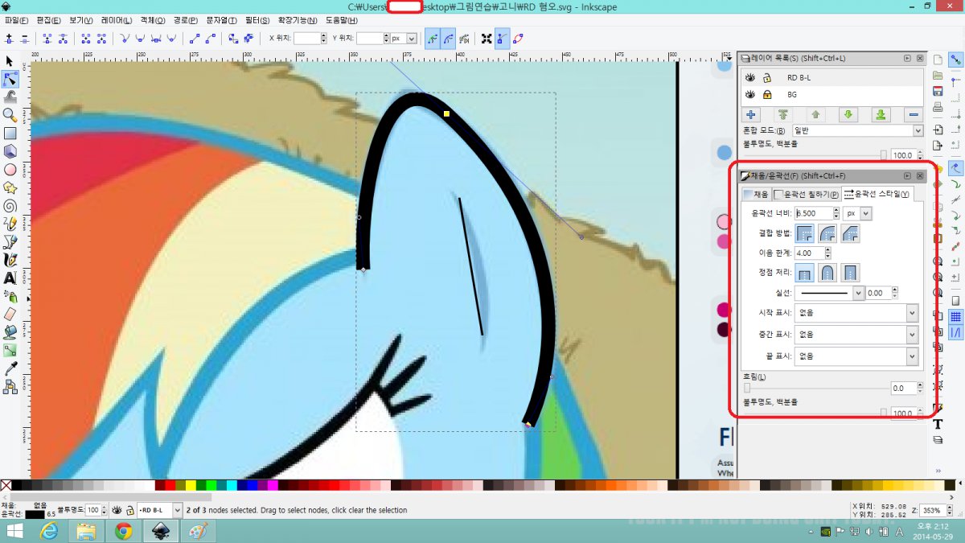
Task: Open the 경로 menu
Action: (187, 19)
